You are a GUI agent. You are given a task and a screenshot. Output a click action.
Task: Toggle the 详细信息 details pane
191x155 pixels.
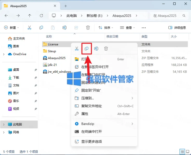click(177, 28)
